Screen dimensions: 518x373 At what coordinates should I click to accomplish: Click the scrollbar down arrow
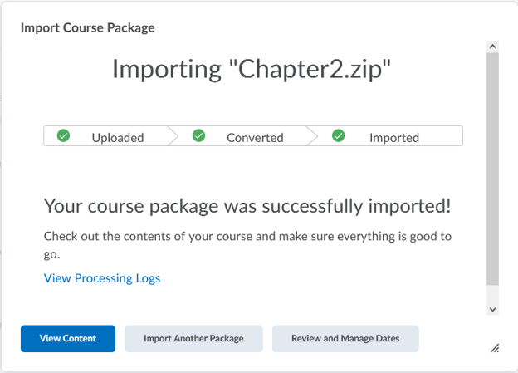492,308
